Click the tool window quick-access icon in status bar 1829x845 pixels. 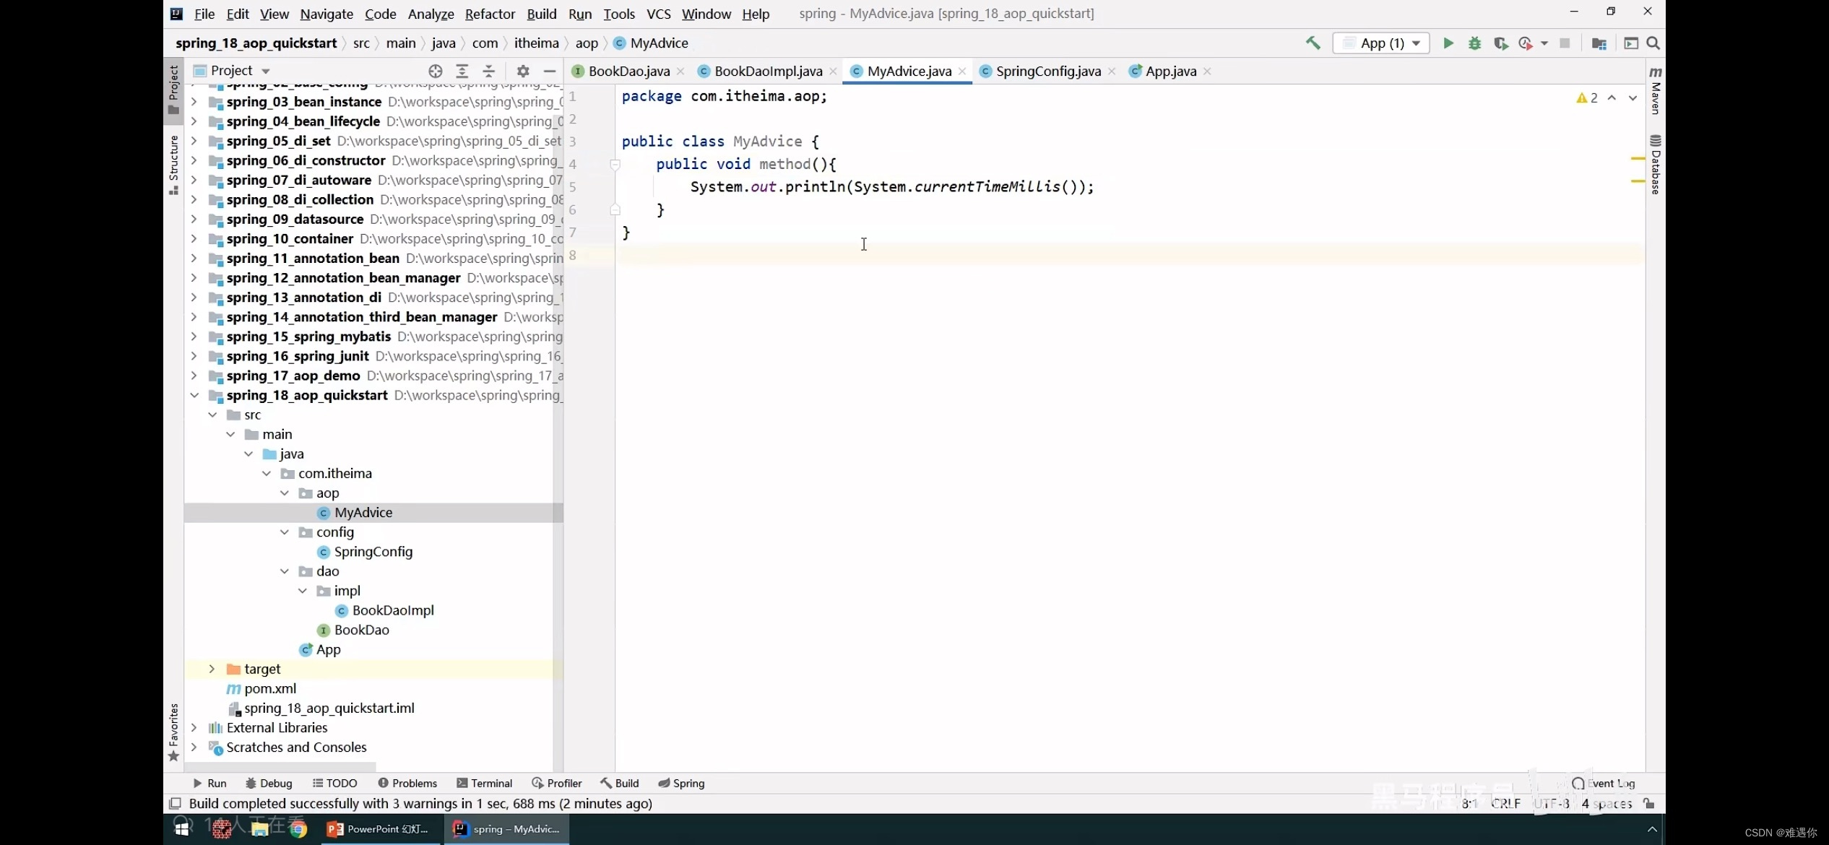[x=174, y=803]
